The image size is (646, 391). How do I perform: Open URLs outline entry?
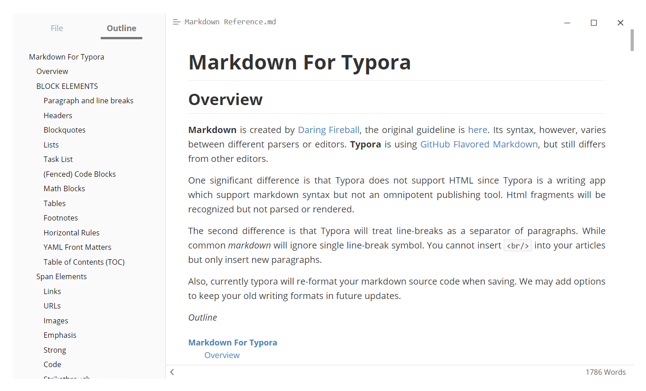52,306
